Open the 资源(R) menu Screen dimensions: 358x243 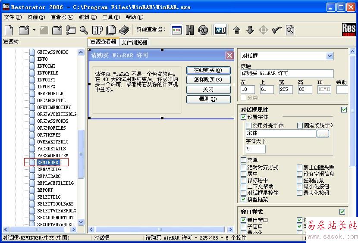36,17
